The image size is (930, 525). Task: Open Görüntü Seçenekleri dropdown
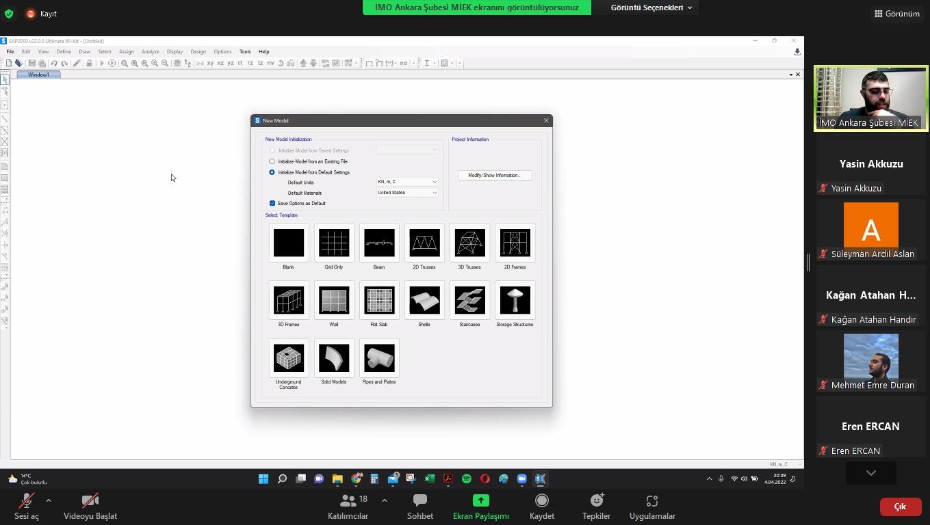(x=651, y=8)
